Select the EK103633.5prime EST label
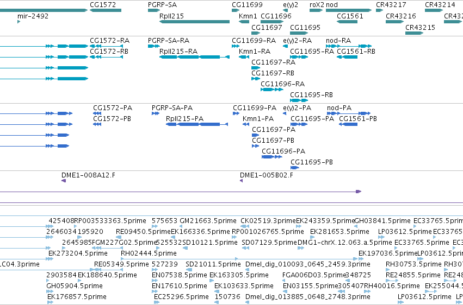Screen dimensions: 463x305 [x=244, y=287]
